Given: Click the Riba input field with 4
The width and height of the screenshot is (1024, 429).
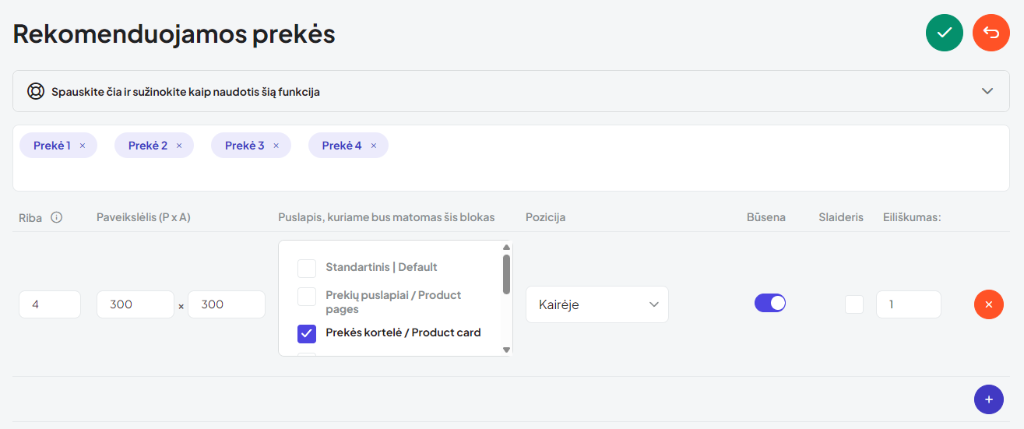Looking at the screenshot, I should tap(50, 304).
